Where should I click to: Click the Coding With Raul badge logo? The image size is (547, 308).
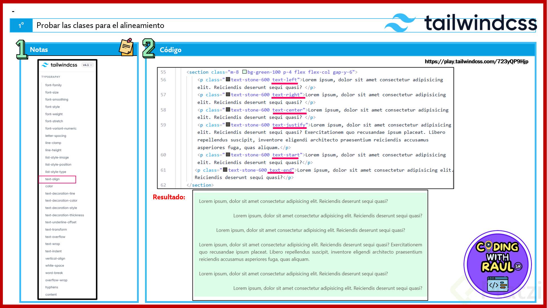point(497,264)
